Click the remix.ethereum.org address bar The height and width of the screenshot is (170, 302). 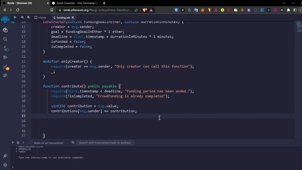(x=97, y=10)
